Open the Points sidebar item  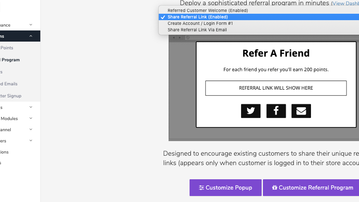tap(7, 48)
